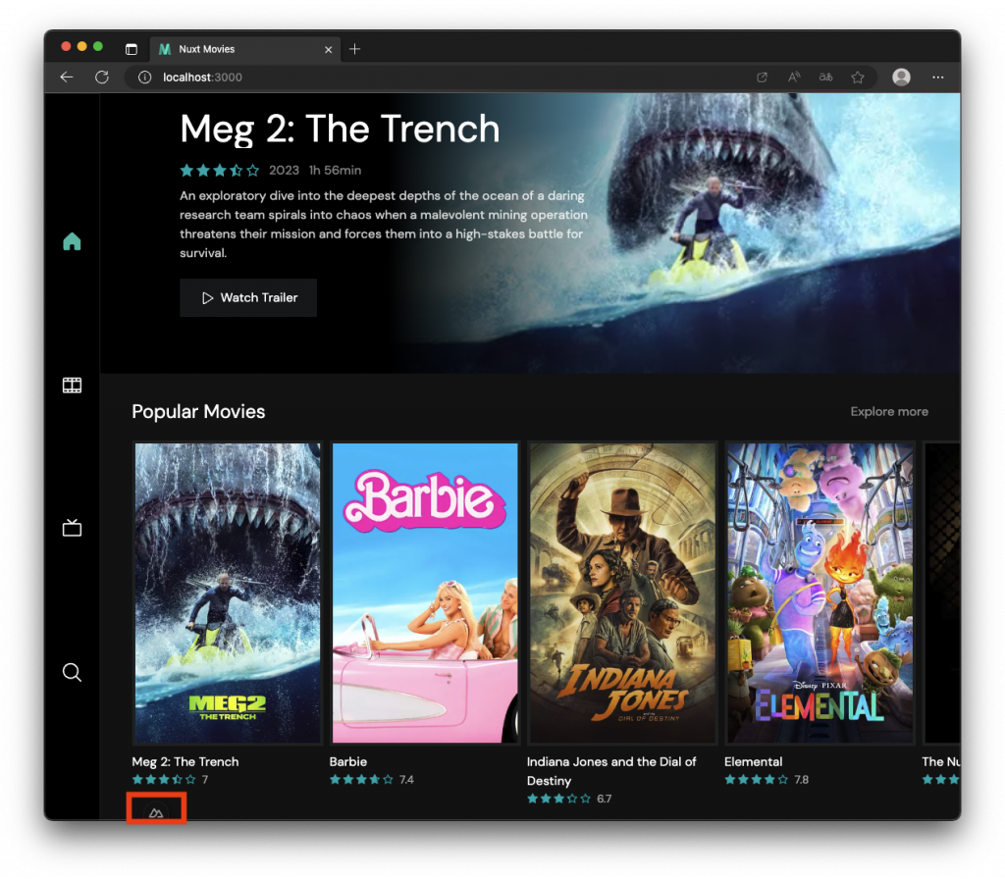Open the share page icon in the address bar

(x=762, y=77)
